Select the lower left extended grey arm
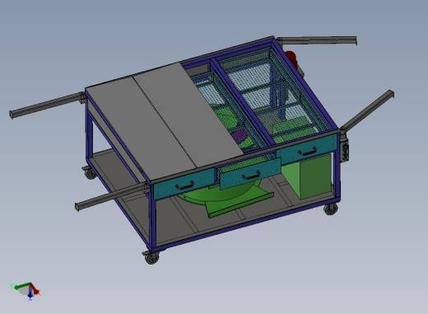The image size is (428, 314). 112,197
